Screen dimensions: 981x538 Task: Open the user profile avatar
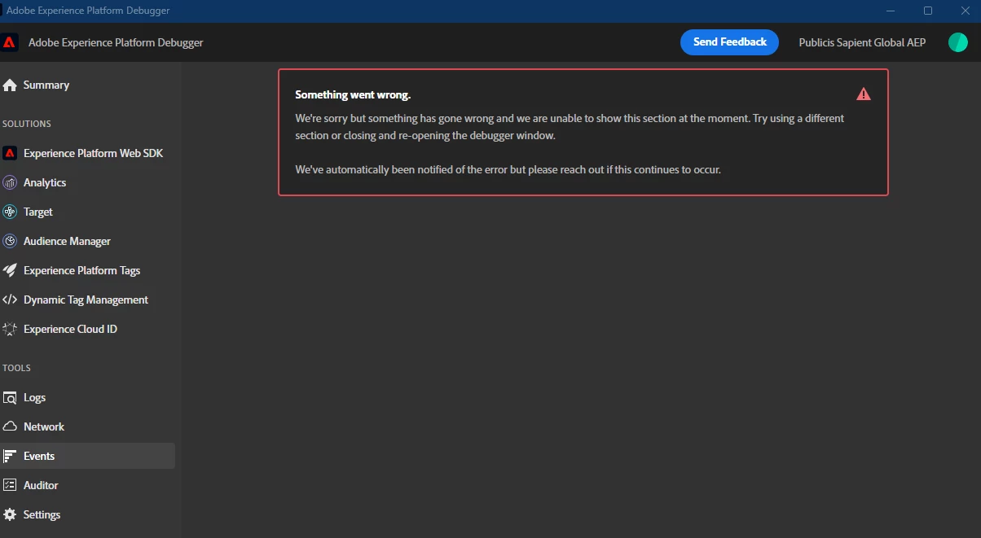[x=958, y=42]
